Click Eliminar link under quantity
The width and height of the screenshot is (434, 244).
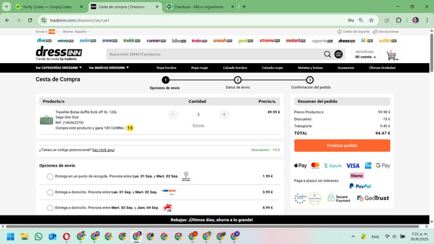pos(198,125)
